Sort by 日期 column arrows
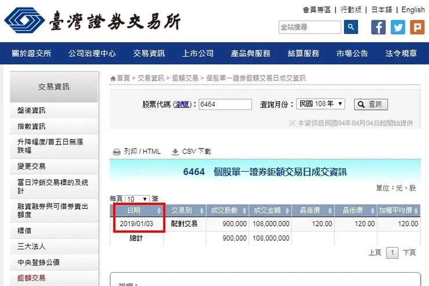Screen dimensions: 429x286 pyautogui.click(x=159, y=211)
